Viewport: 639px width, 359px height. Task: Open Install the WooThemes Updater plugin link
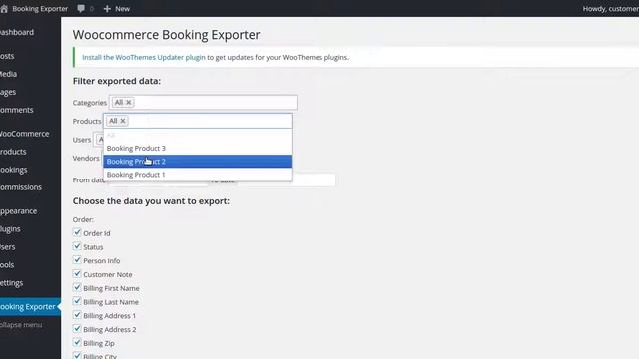coord(144,58)
